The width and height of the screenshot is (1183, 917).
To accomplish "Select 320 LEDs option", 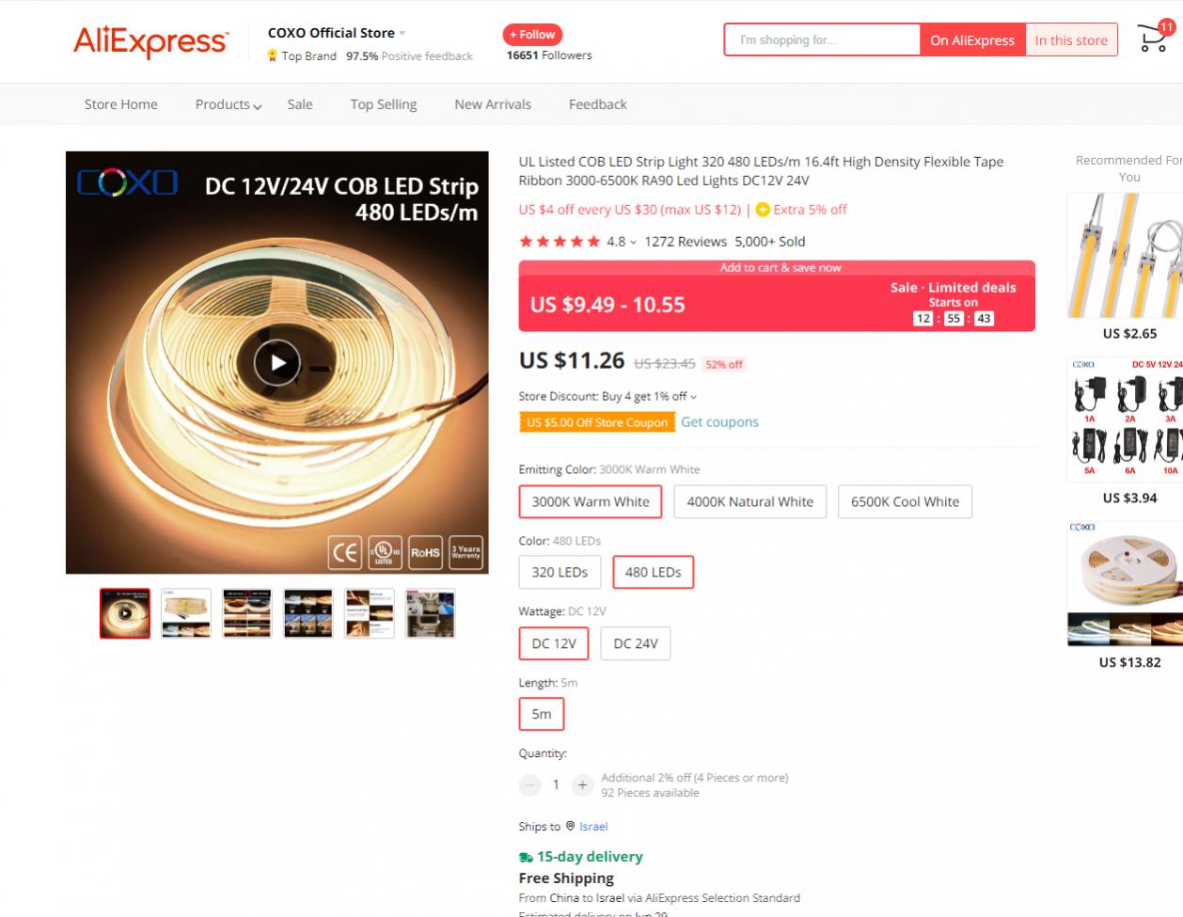I will tap(560, 572).
